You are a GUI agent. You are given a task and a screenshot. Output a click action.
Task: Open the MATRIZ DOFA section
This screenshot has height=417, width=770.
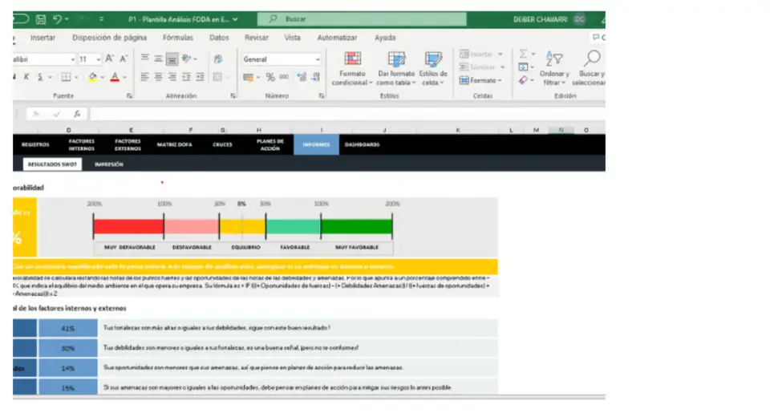[x=173, y=145]
